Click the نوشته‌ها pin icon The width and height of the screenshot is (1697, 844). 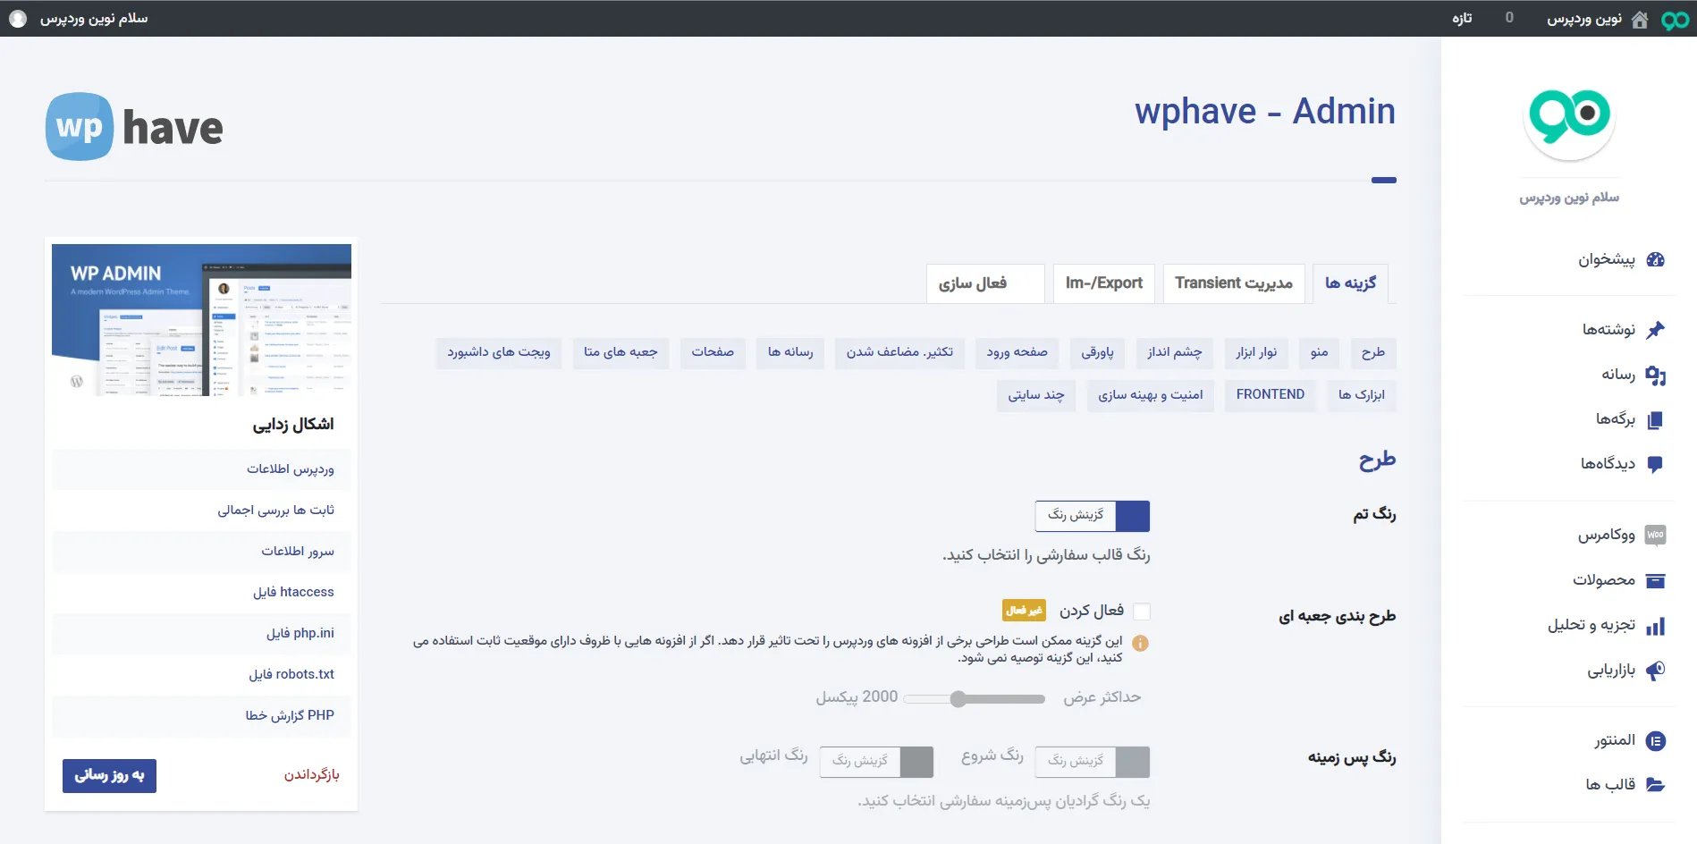coord(1655,329)
